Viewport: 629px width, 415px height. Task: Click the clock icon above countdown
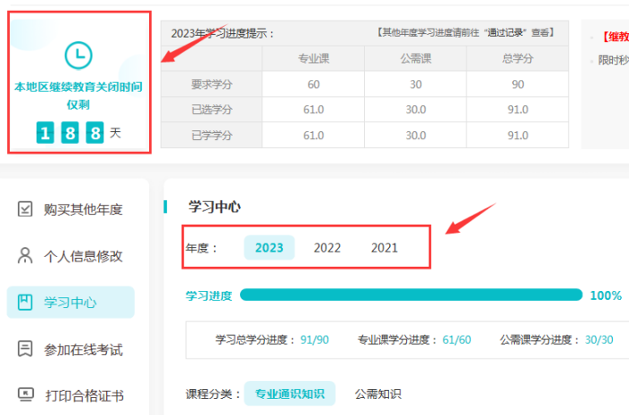[78, 55]
